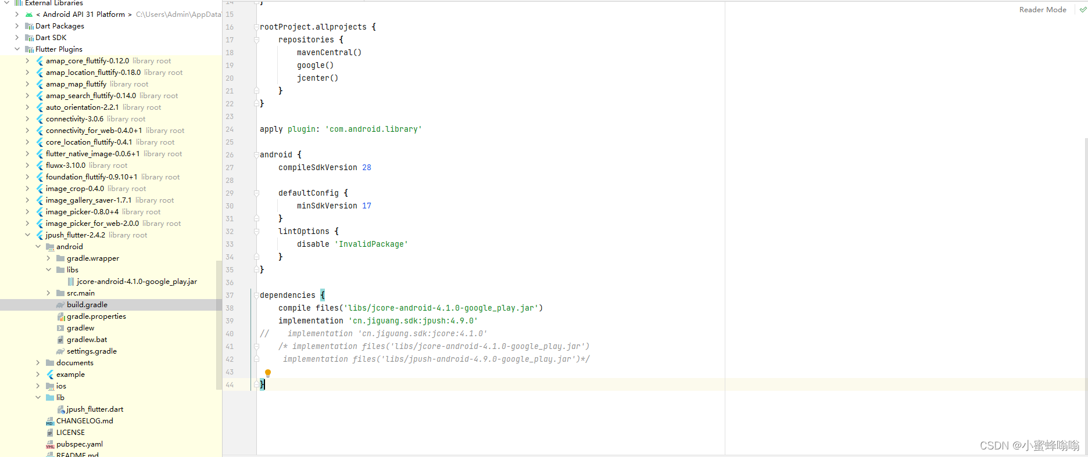Click the Dart SDK library icon

(29, 38)
